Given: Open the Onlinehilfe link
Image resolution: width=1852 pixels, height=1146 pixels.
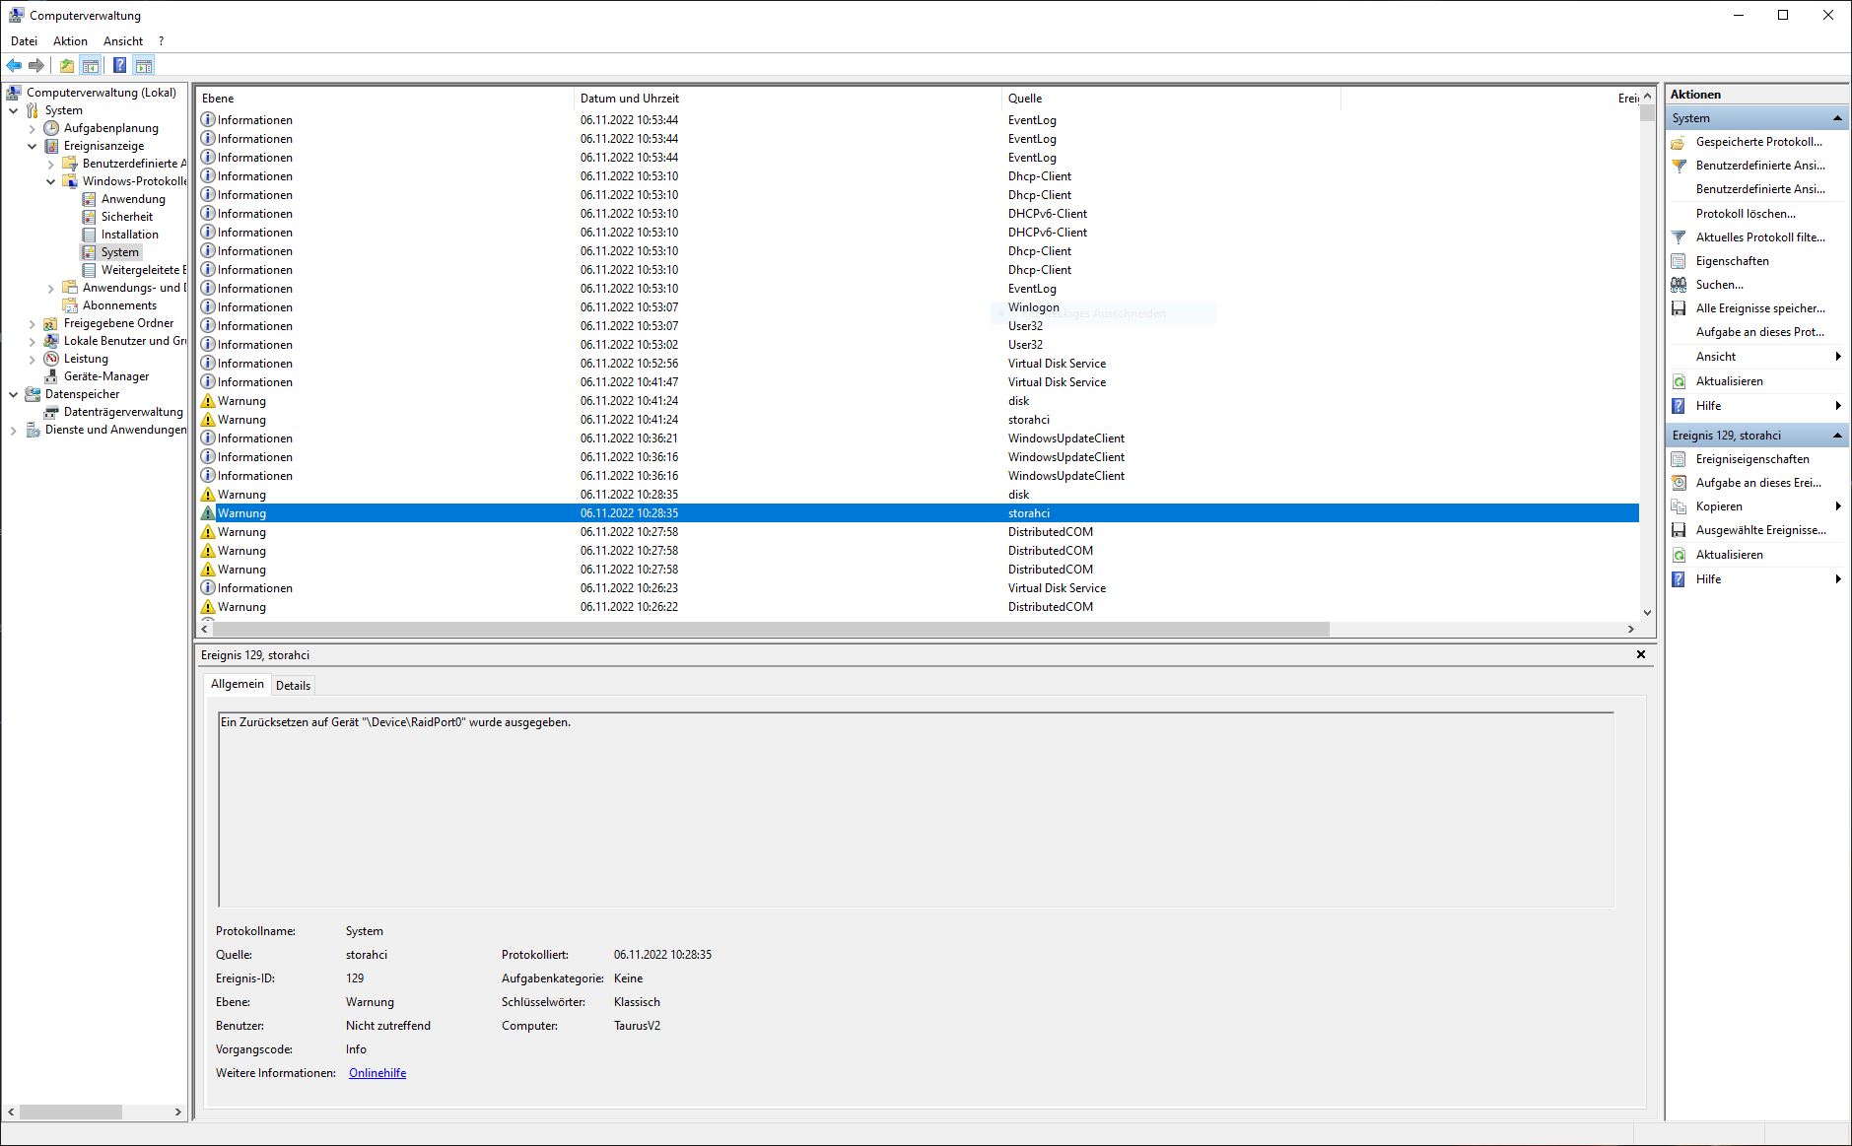Looking at the screenshot, I should tap(377, 1073).
